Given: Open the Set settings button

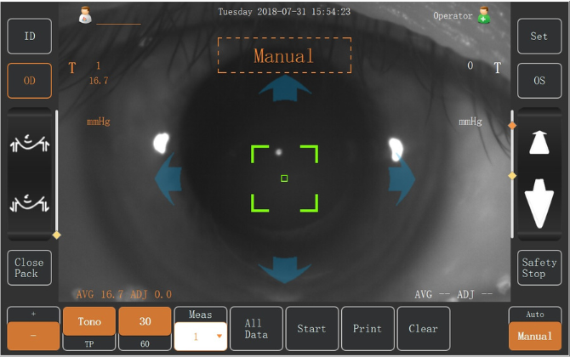Looking at the screenshot, I should coord(539,37).
